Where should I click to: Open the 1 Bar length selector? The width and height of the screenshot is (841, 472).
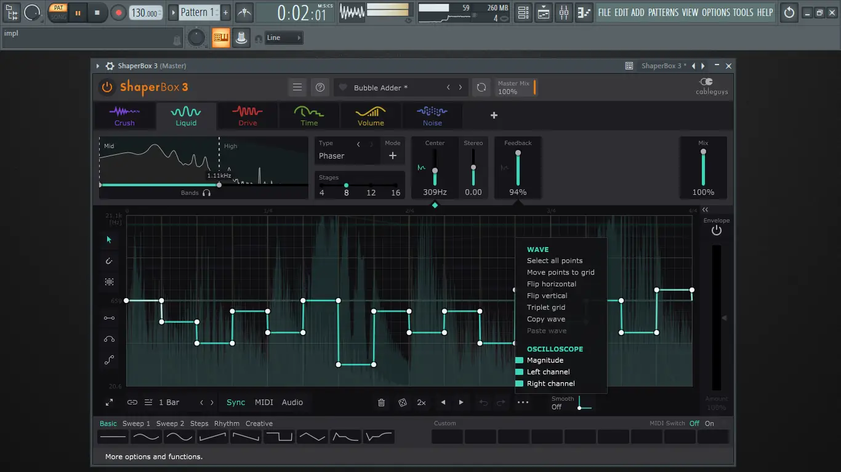pyautogui.click(x=169, y=403)
